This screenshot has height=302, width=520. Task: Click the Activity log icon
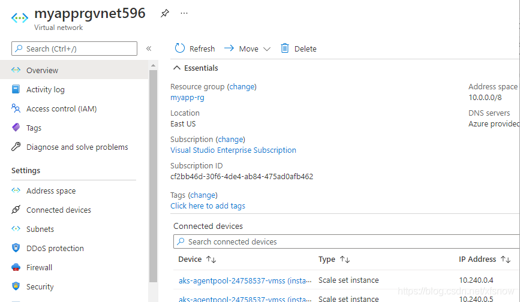16,89
